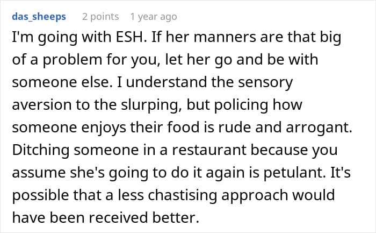Click the word 'problem' in second line
This screenshot has width=376, height=233.
73,60
